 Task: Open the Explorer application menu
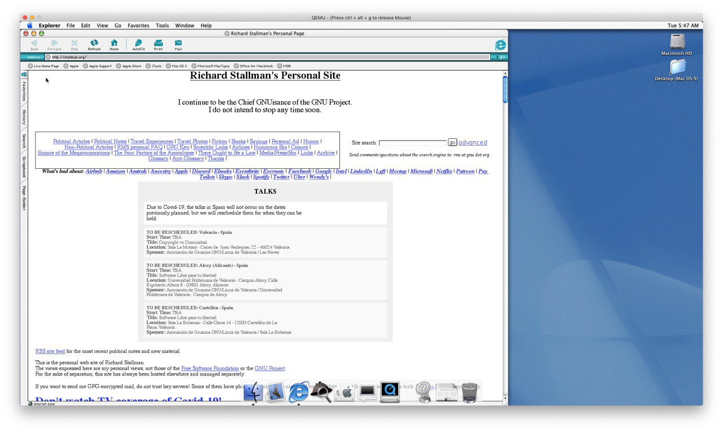(50, 25)
